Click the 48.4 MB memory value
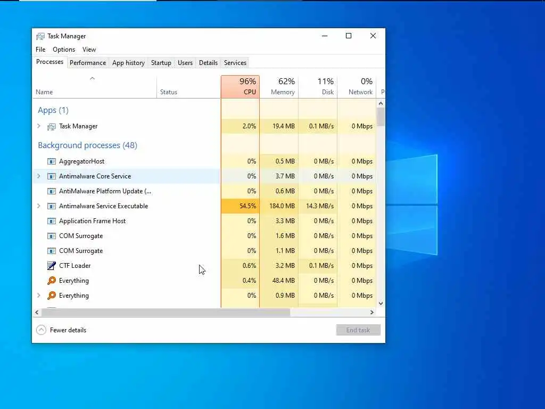The image size is (545, 409). point(284,281)
